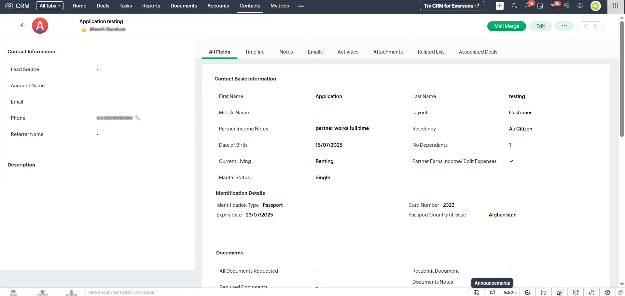Open the alarm clock reminders icon
The image size is (625, 296).
tap(576, 292)
